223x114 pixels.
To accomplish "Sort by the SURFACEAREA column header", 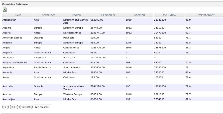I will click(x=108, y=15).
